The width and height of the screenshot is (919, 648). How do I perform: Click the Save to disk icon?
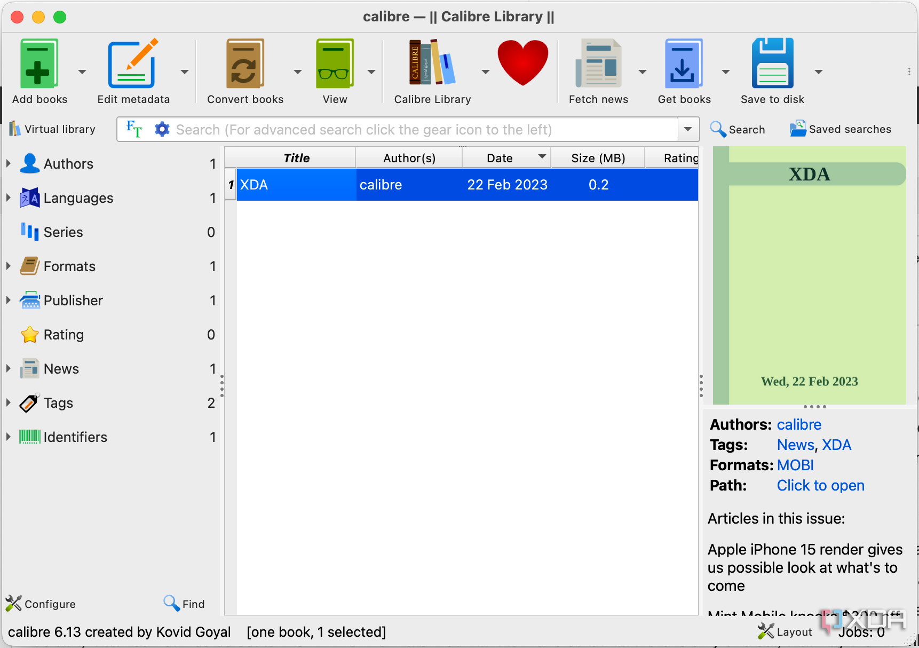[772, 63]
